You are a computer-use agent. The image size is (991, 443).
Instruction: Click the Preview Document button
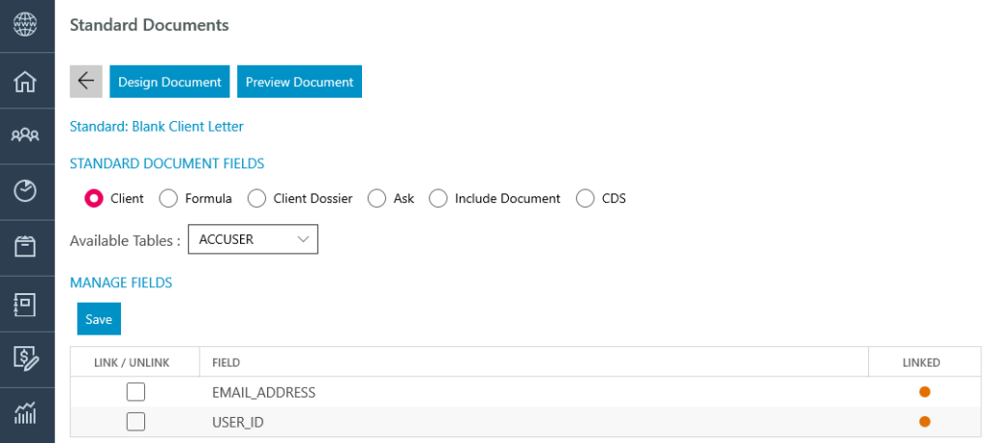(x=300, y=81)
